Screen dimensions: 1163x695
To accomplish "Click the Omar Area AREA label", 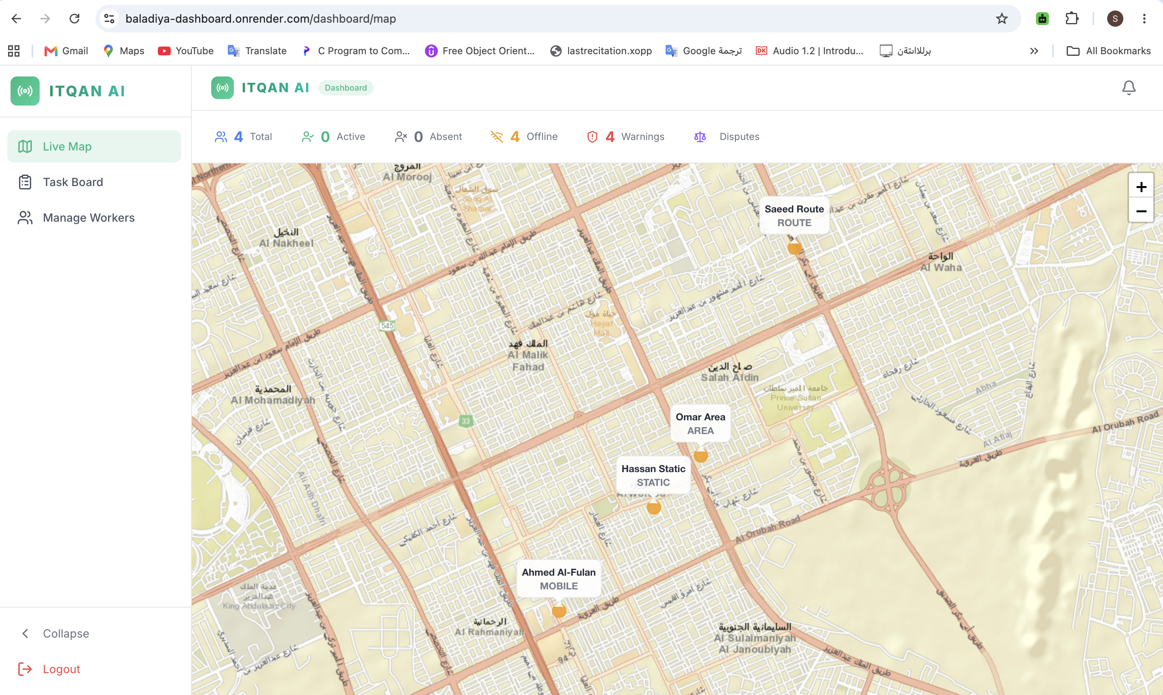I will (701, 424).
